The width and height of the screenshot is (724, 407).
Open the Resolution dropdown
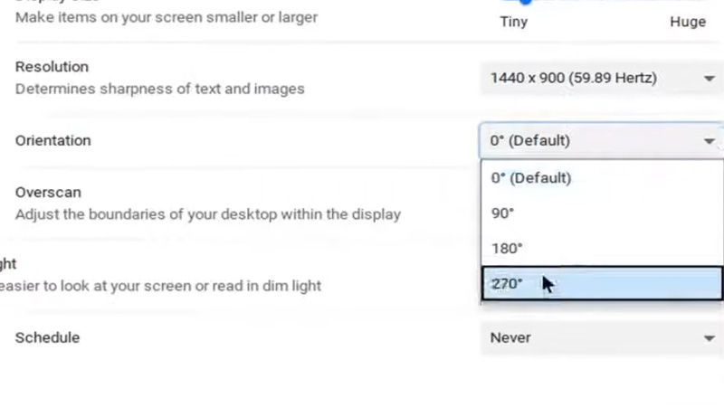[x=602, y=78]
